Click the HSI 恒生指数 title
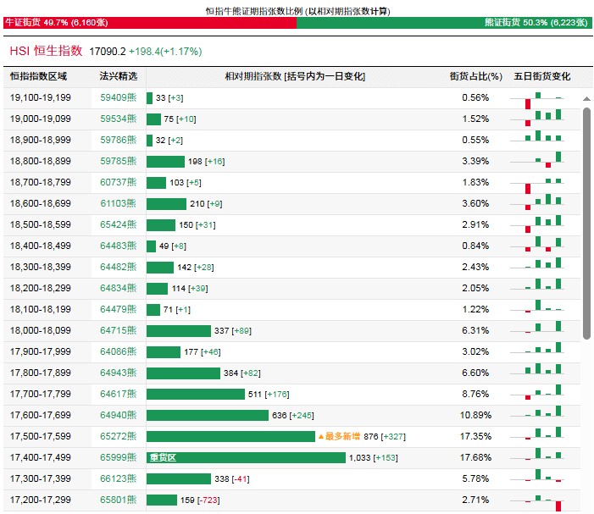The image size is (594, 514). [46, 51]
